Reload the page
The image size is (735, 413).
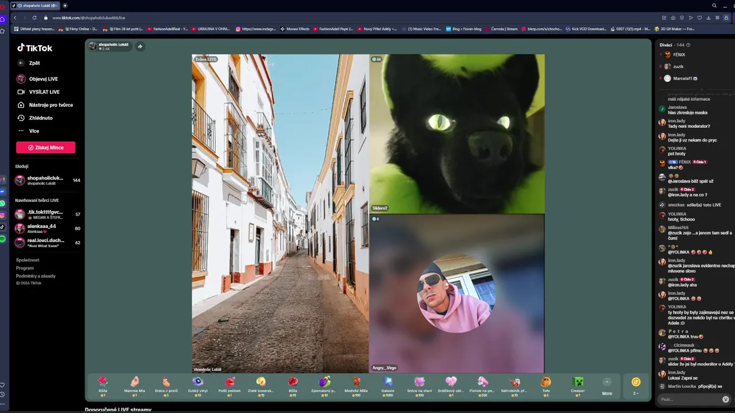pyautogui.click(x=35, y=18)
